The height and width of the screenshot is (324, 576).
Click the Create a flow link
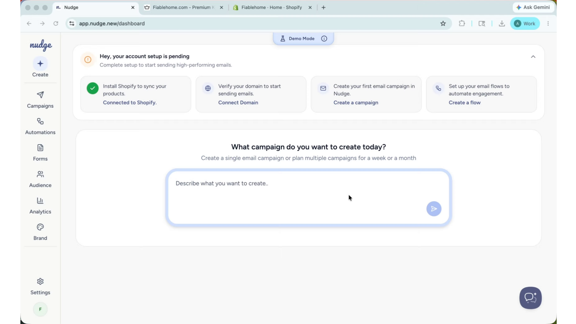[464, 103]
